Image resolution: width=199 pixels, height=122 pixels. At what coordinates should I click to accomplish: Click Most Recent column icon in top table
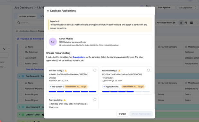coord(186,47)
